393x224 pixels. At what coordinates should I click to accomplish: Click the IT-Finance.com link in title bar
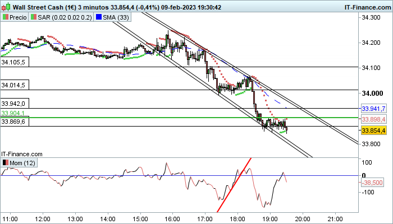368,7
